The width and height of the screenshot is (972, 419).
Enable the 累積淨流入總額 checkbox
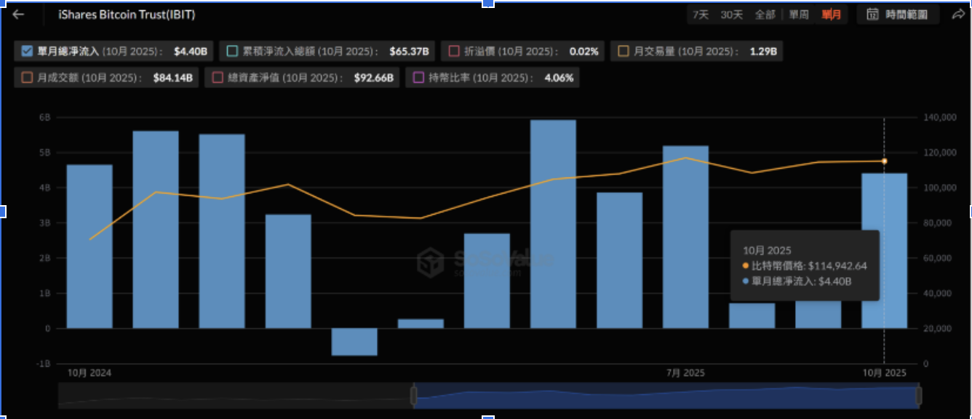click(232, 52)
